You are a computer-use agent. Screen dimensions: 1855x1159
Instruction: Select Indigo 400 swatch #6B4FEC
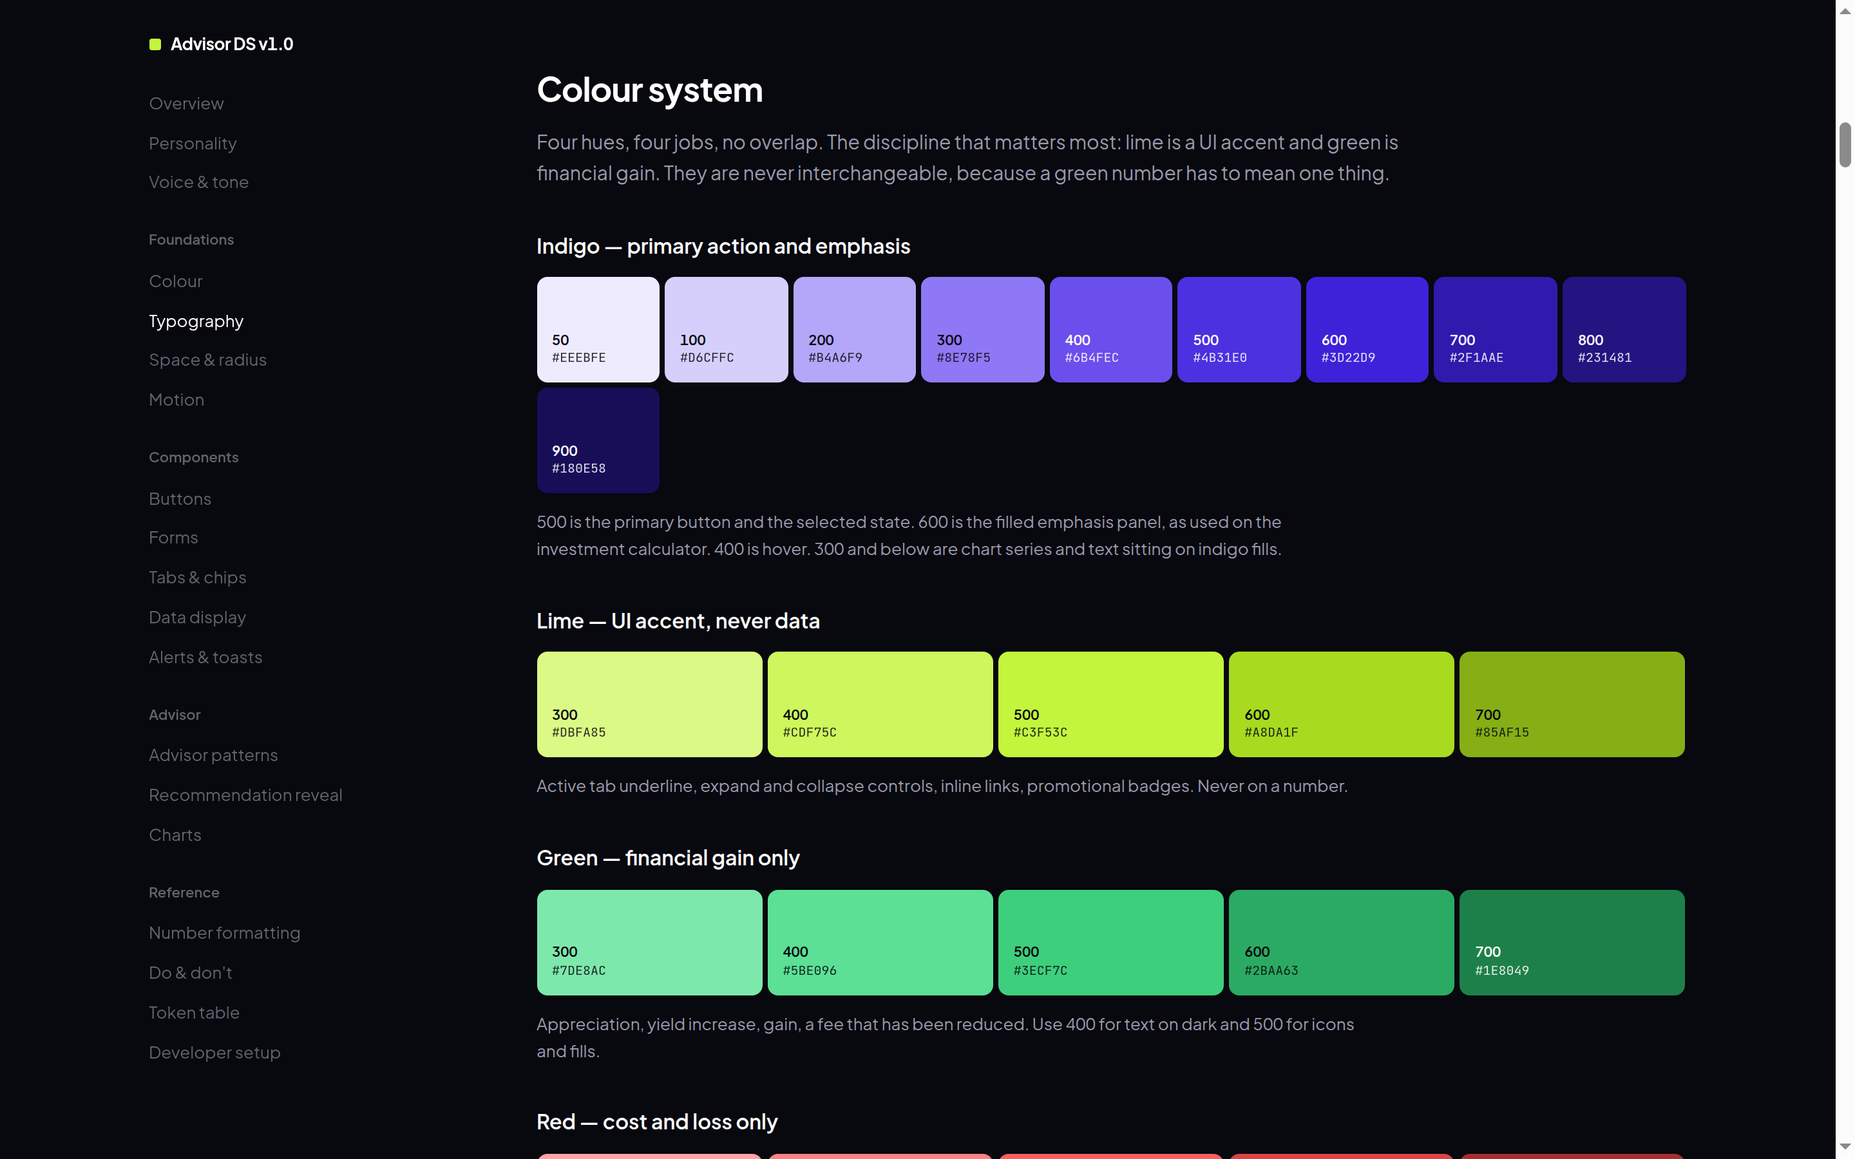click(x=1110, y=330)
